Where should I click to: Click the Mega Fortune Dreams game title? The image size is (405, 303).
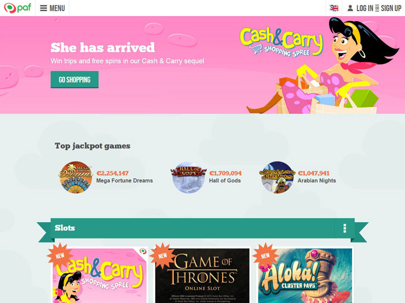[125, 181]
